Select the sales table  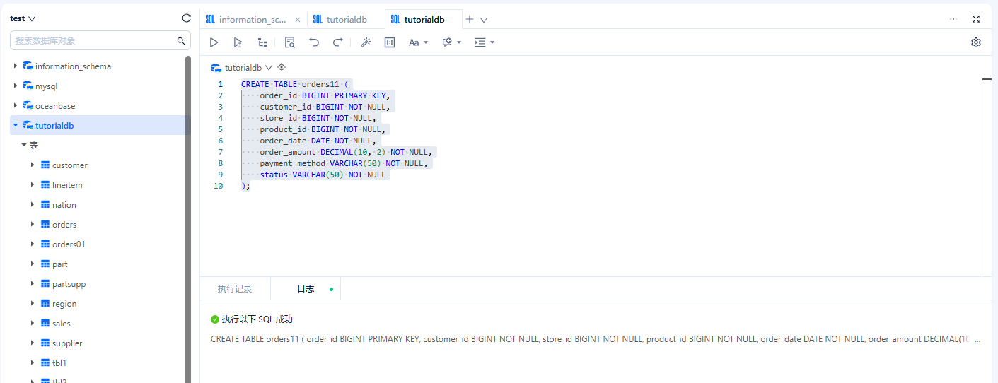[62, 324]
